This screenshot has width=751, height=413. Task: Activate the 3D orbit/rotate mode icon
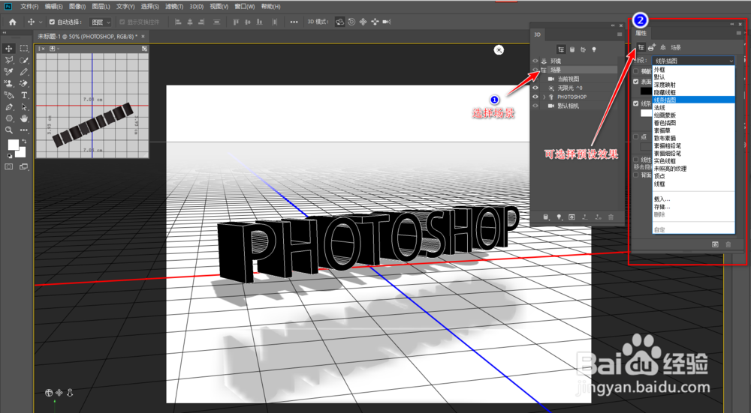(339, 22)
